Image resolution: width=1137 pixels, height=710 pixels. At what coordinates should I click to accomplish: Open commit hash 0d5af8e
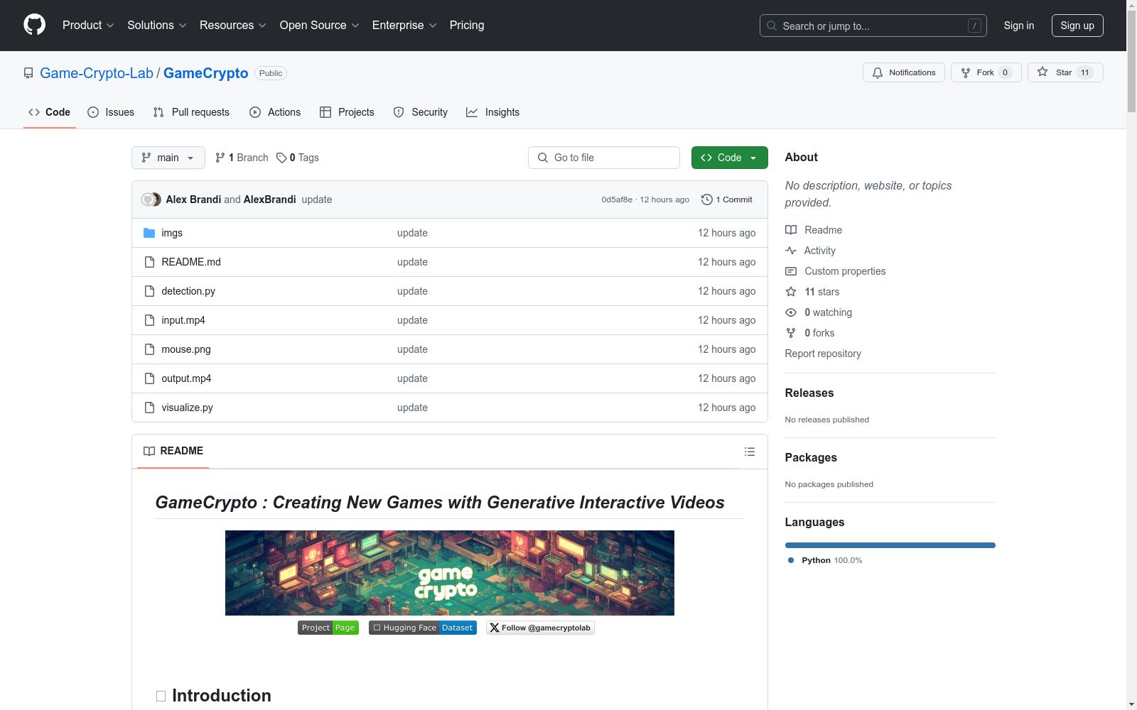point(617,200)
